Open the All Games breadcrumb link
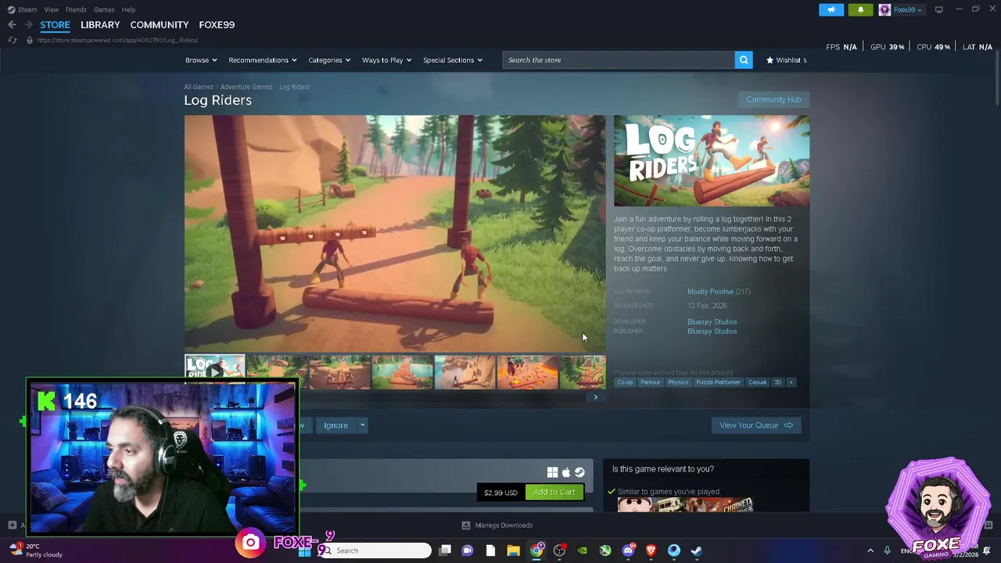1001x563 pixels. (199, 87)
